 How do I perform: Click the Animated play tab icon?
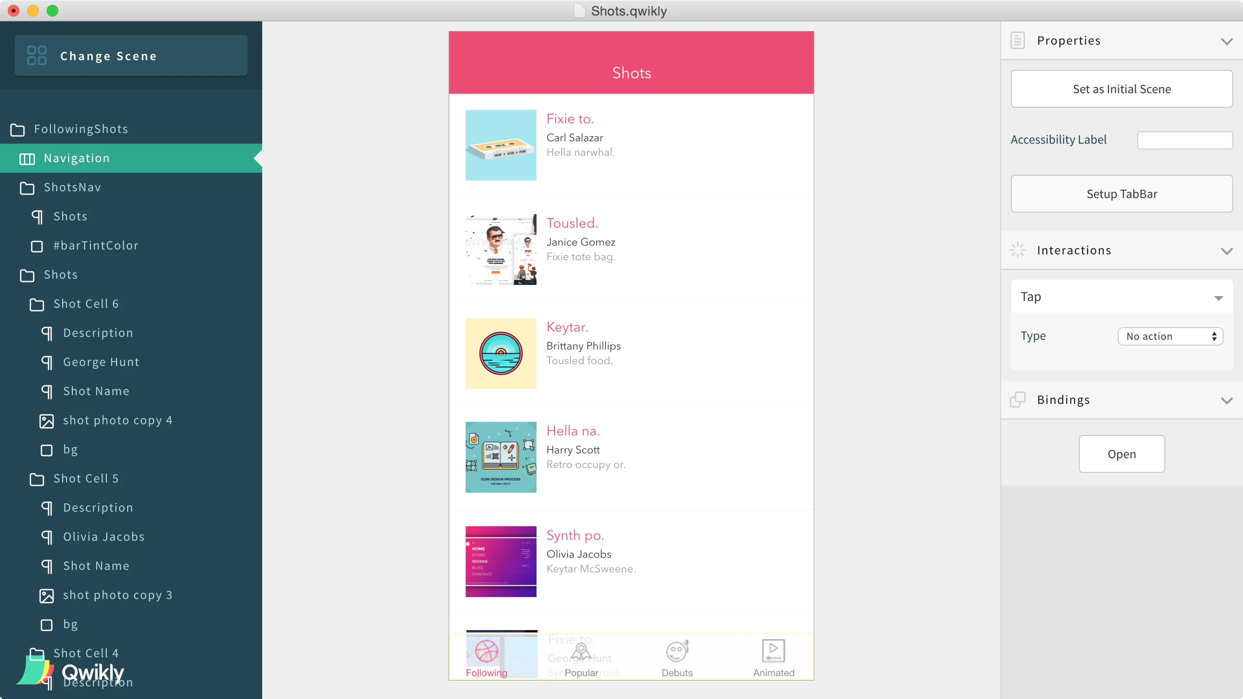(773, 651)
